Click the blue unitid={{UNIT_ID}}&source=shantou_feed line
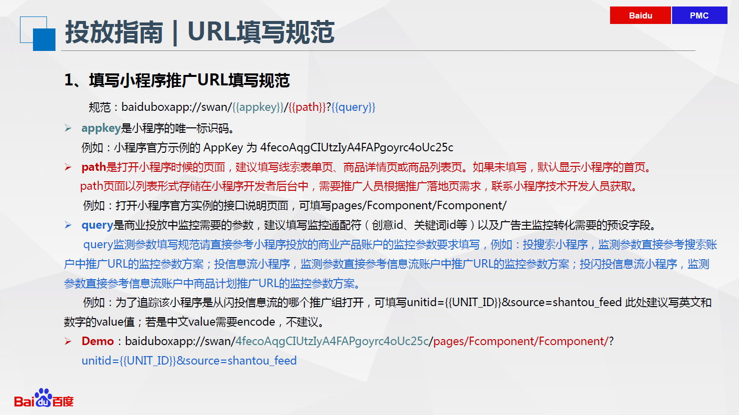739x415 pixels. pyautogui.click(x=189, y=361)
